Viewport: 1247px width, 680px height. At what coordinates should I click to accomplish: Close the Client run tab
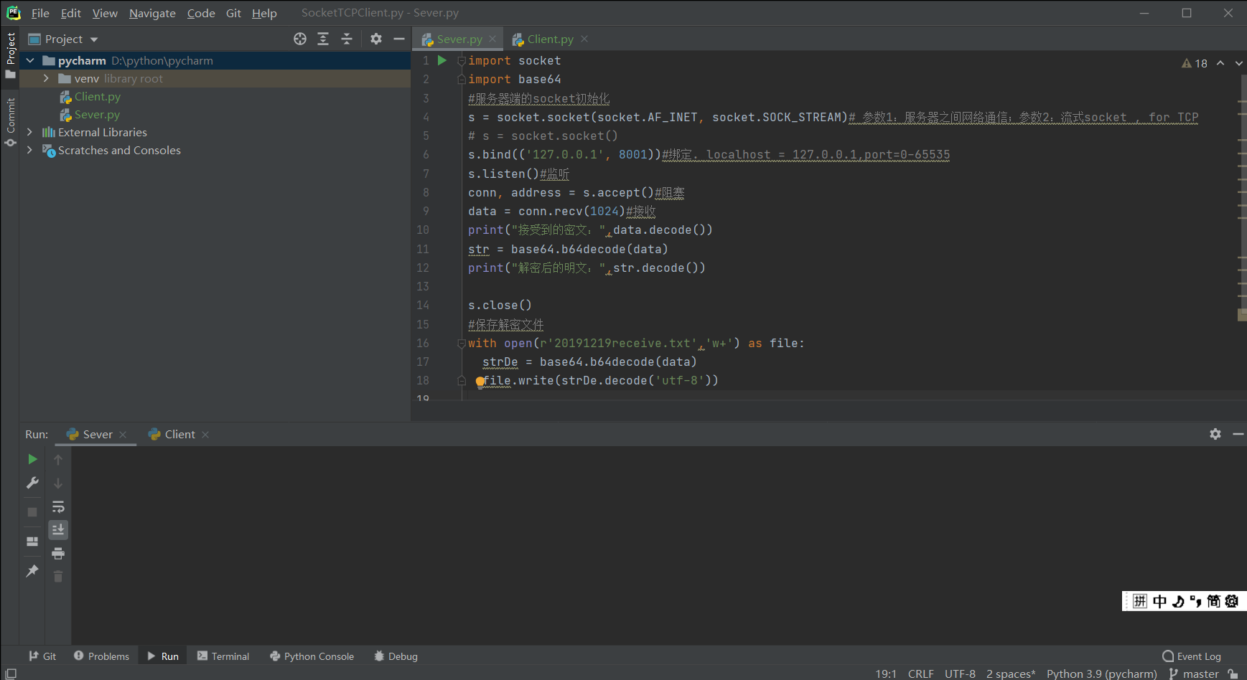pyautogui.click(x=205, y=435)
